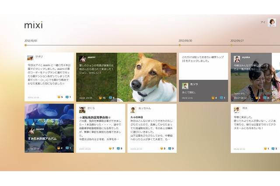Like the すみだ水族館アルバム post
Screen dimensions: 280x186
point(59,148)
